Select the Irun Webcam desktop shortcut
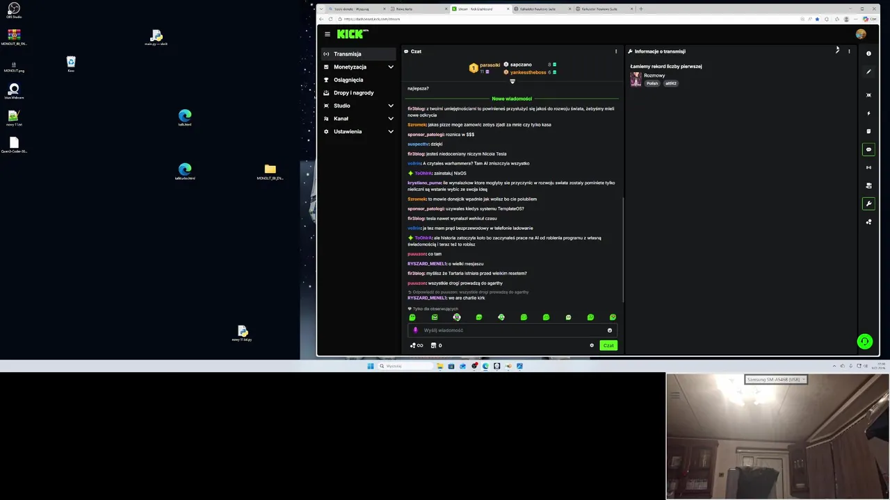 14,91
